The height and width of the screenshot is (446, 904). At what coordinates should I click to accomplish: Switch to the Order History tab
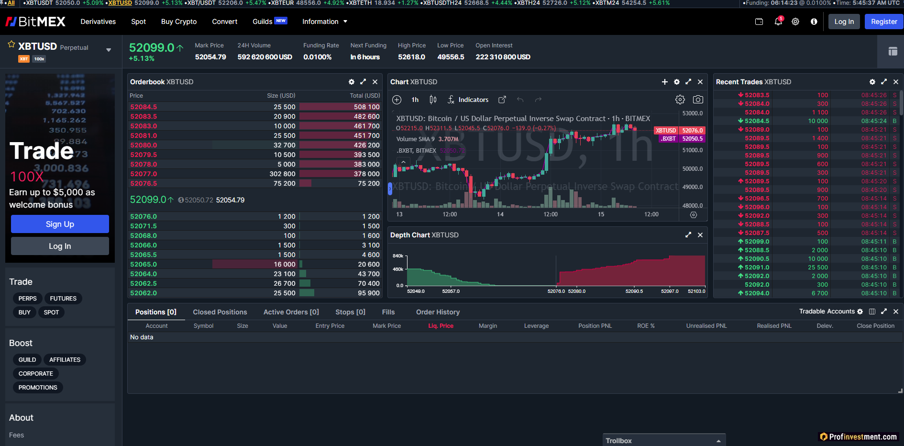pyautogui.click(x=438, y=312)
